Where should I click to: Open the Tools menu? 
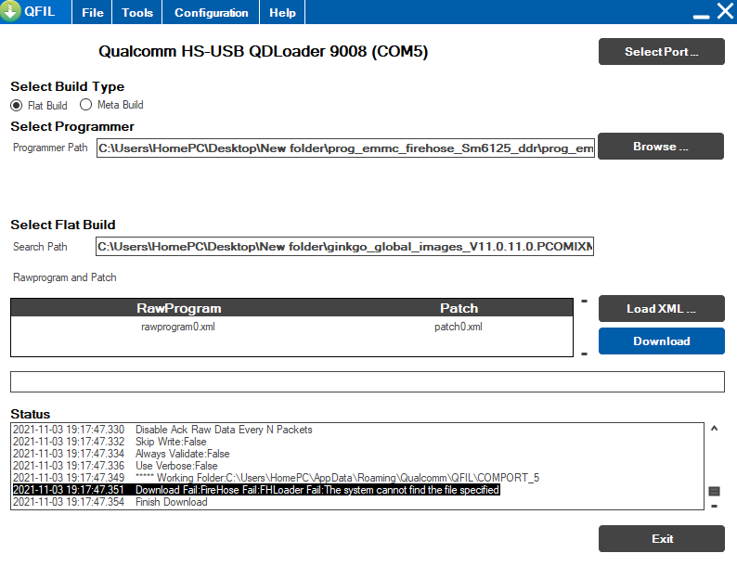(137, 12)
